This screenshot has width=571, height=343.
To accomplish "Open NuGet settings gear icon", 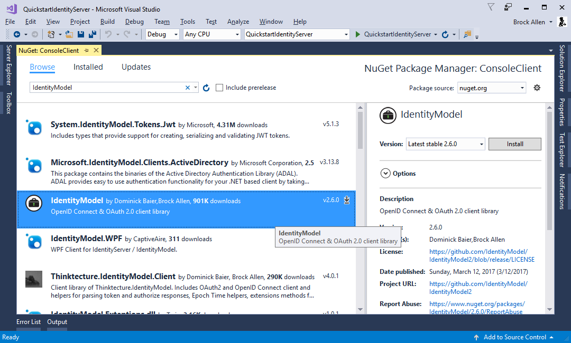I will [537, 88].
